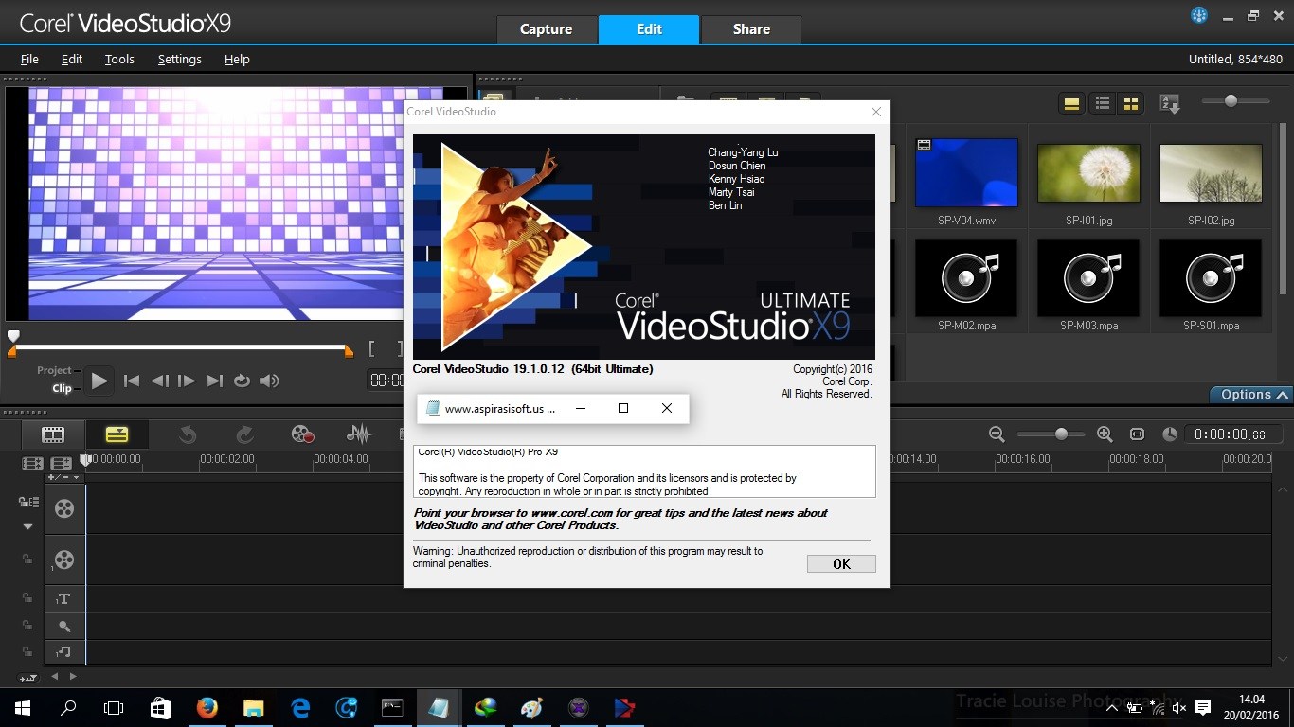
Task: Select the Music Track button
Action: (64, 652)
